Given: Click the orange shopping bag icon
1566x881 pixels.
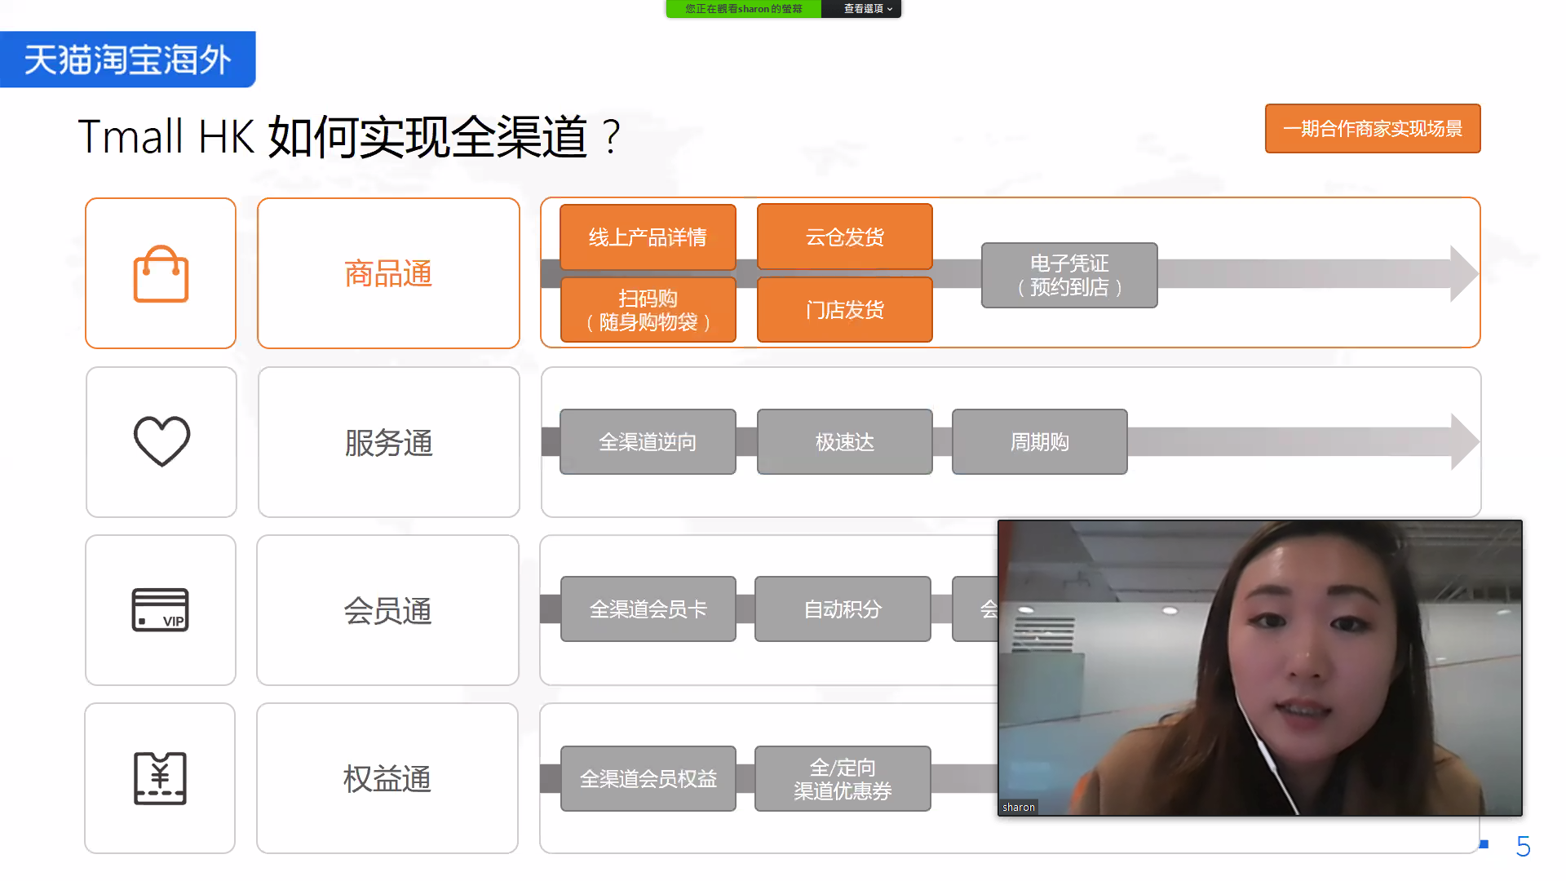Looking at the screenshot, I should click(161, 274).
